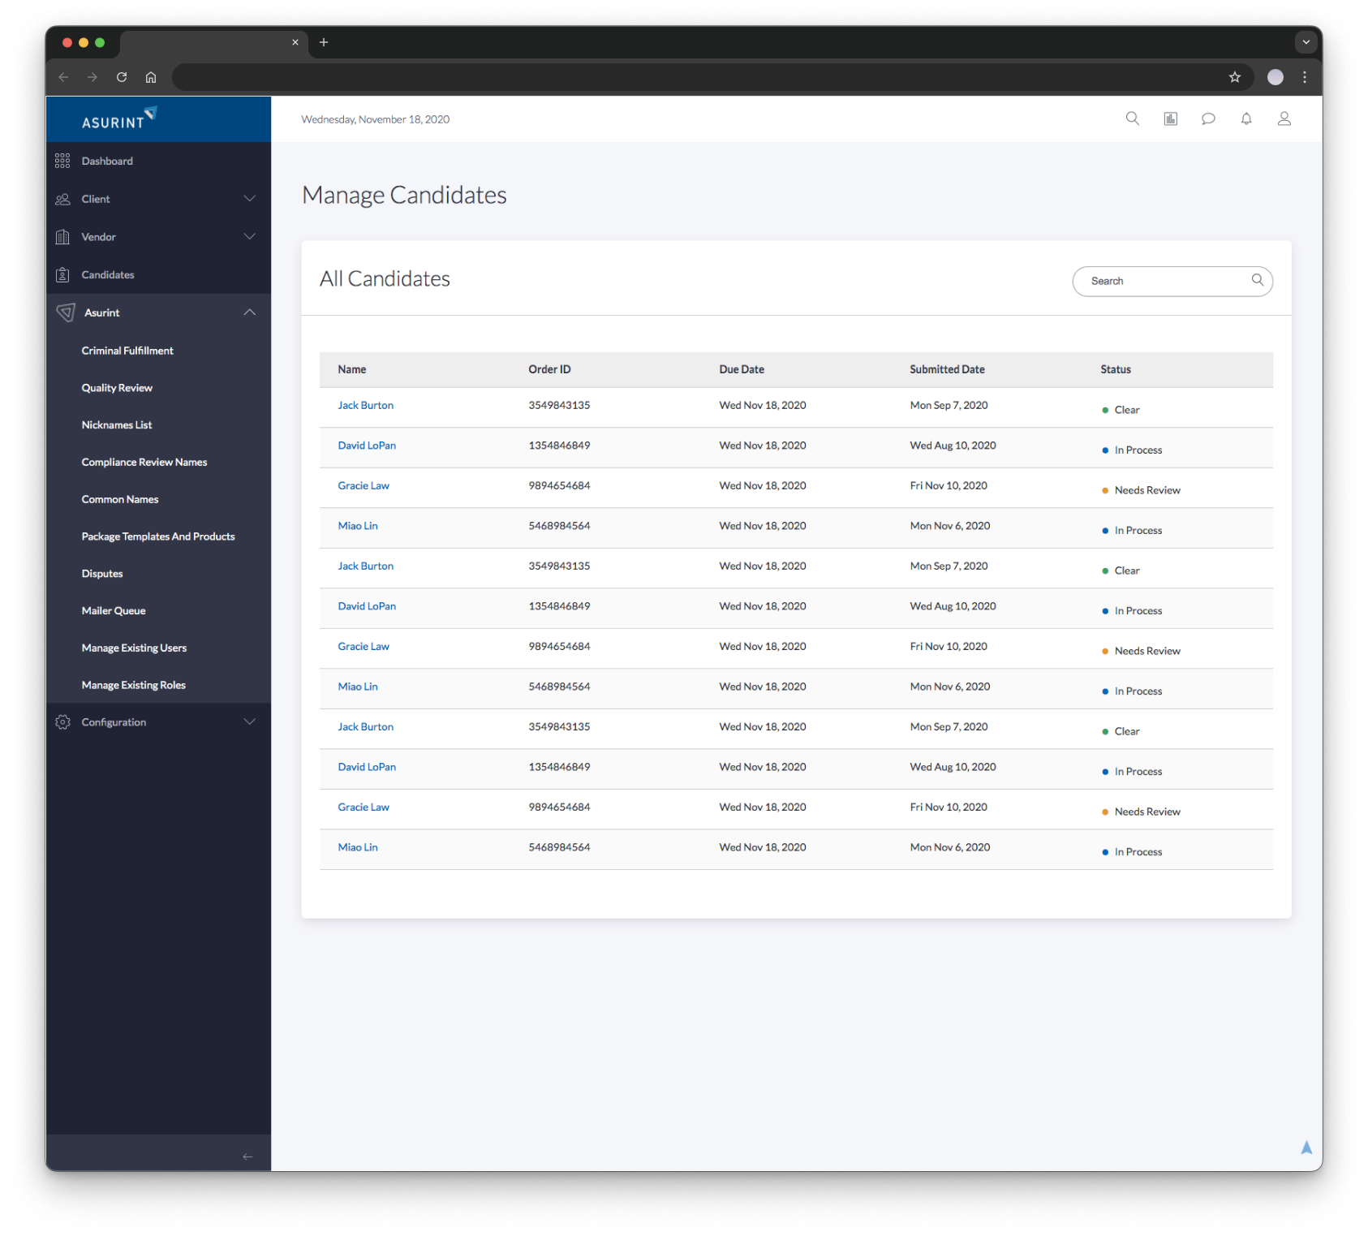Open the notifications bell icon
This screenshot has height=1236, width=1368.
click(1246, 118)
